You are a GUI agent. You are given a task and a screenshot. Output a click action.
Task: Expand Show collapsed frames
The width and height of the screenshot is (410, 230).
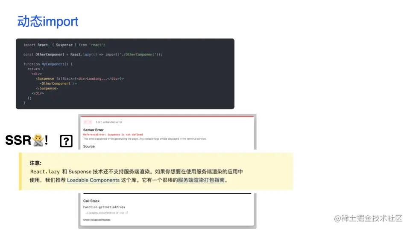pyautogui.click(x=97, y=220)
